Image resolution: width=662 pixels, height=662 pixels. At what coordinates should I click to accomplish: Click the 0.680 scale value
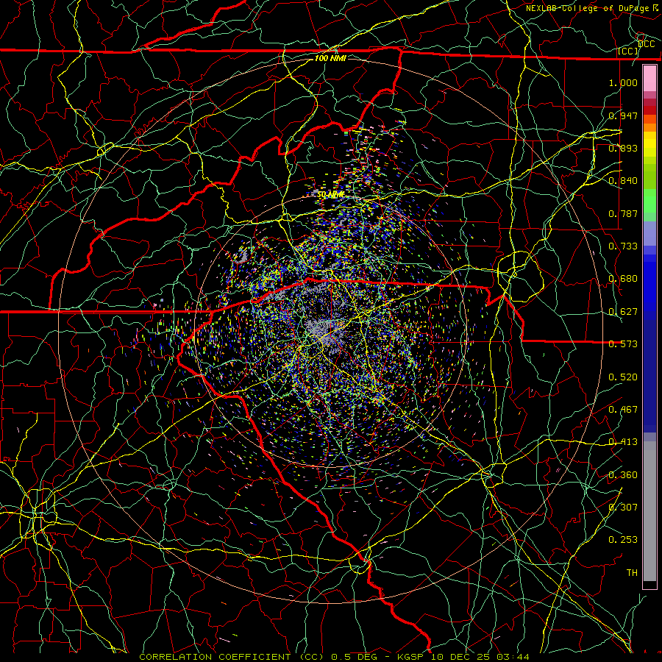[x=623, y=279]
